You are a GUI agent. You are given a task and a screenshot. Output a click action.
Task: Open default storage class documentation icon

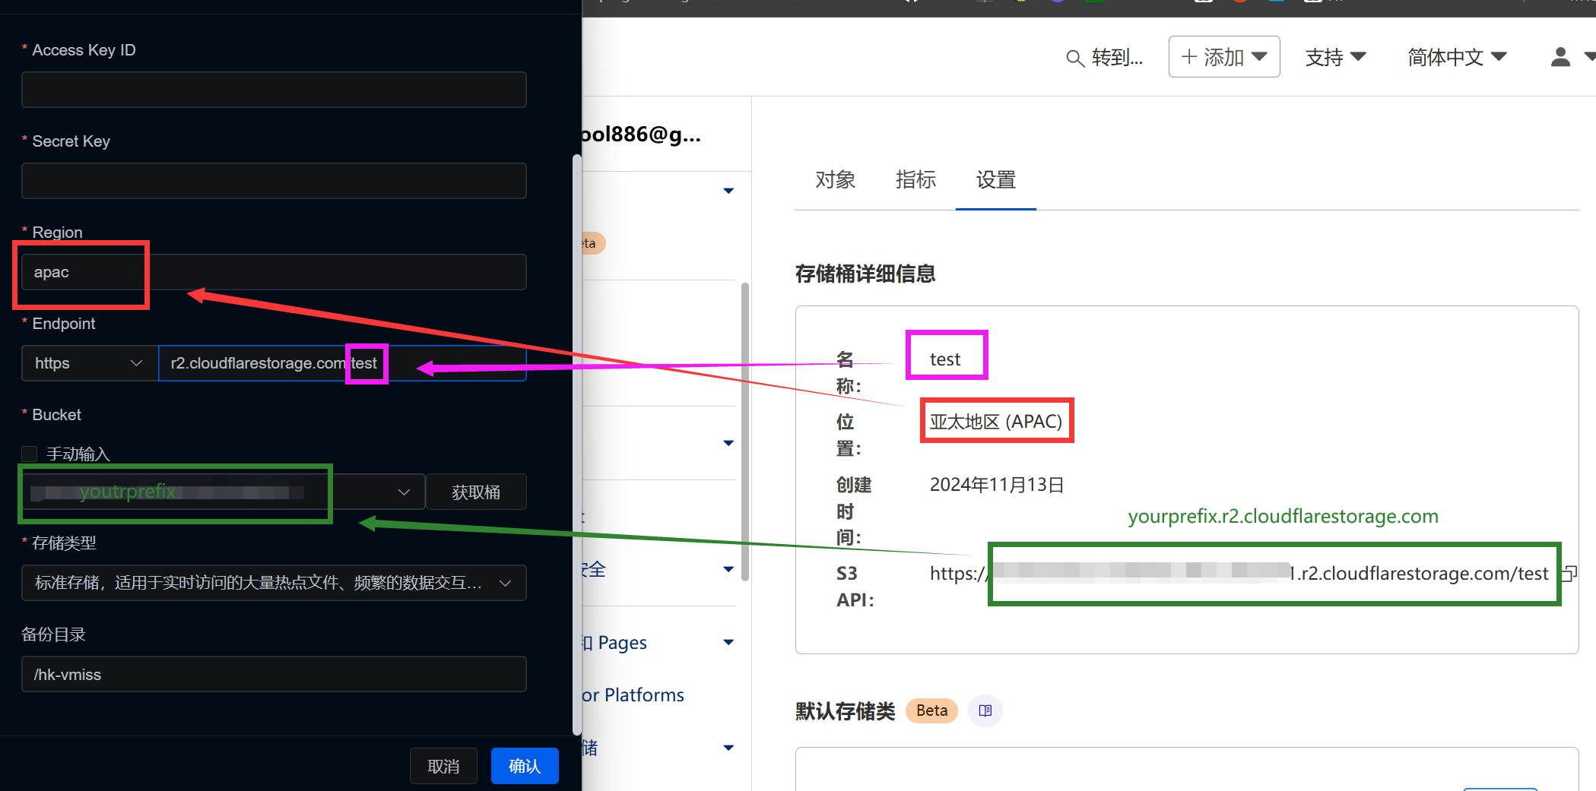coord(985,710)
